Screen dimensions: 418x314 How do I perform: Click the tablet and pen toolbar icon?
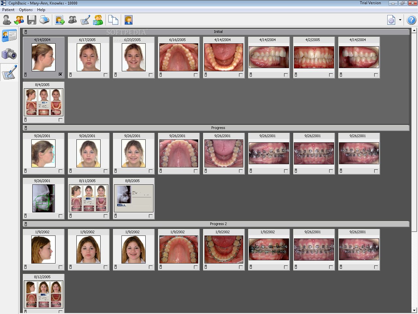(85, 20)
